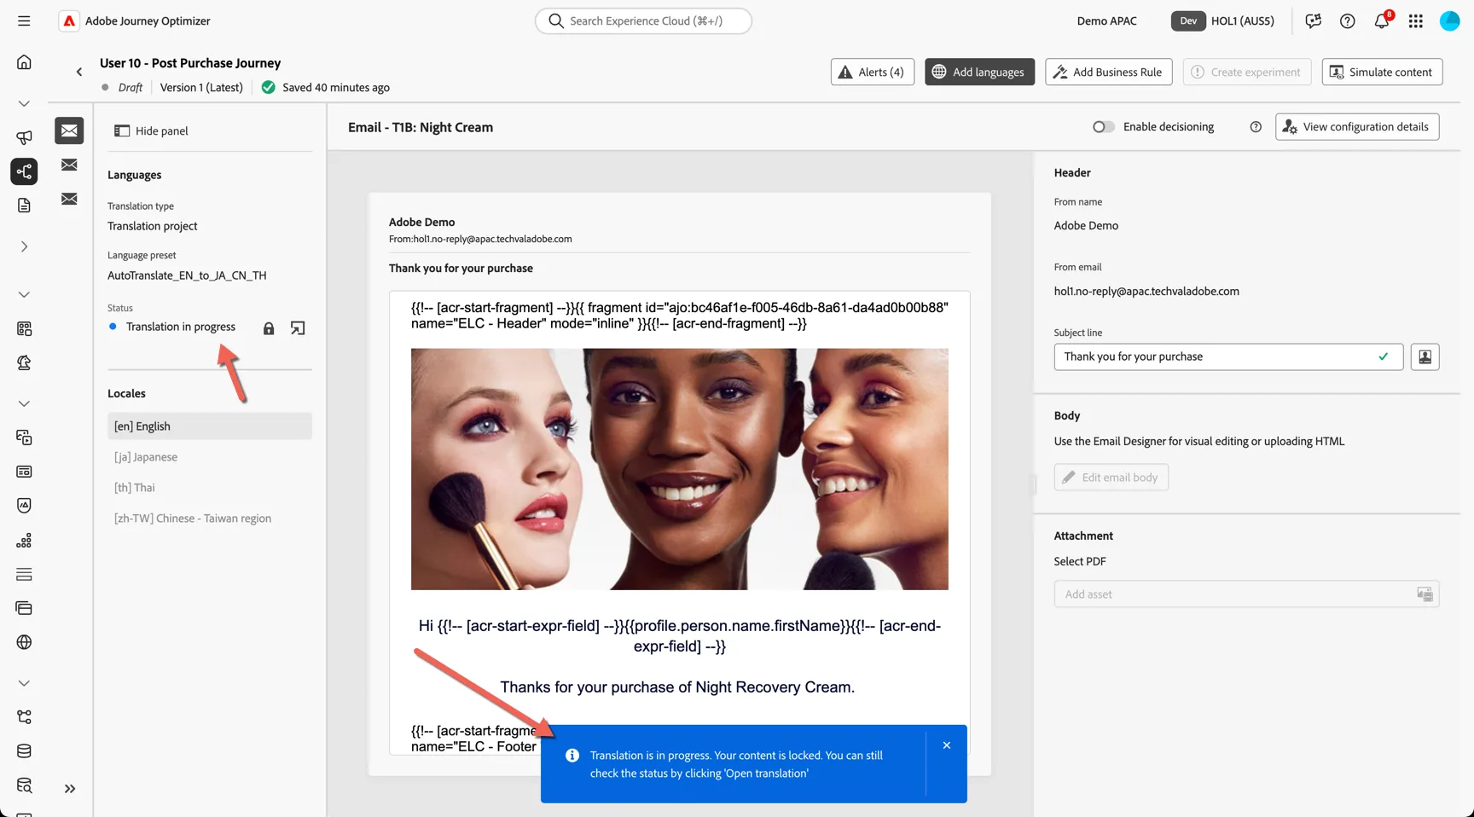Open the app switcher grid

1416,21
